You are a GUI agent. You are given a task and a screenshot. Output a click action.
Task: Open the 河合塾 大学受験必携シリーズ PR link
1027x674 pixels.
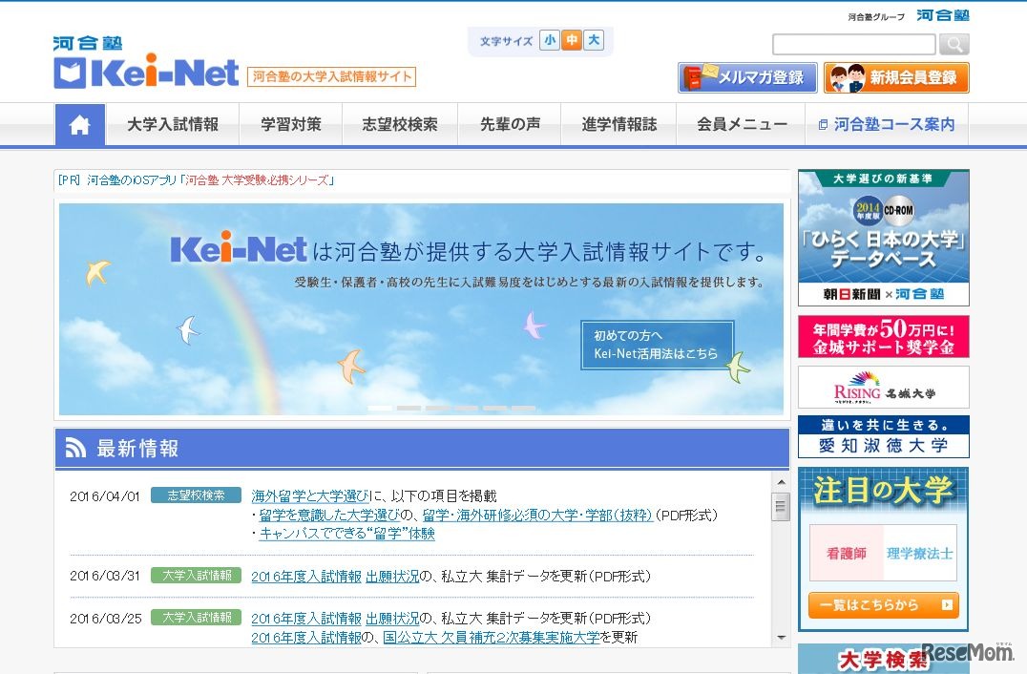(x=256, y=180)
